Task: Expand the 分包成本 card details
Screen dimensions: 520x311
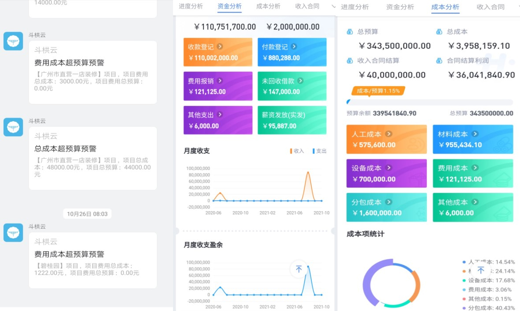Action: [389, 202]
